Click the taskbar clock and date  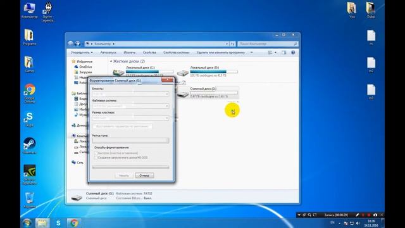[372, 223]
